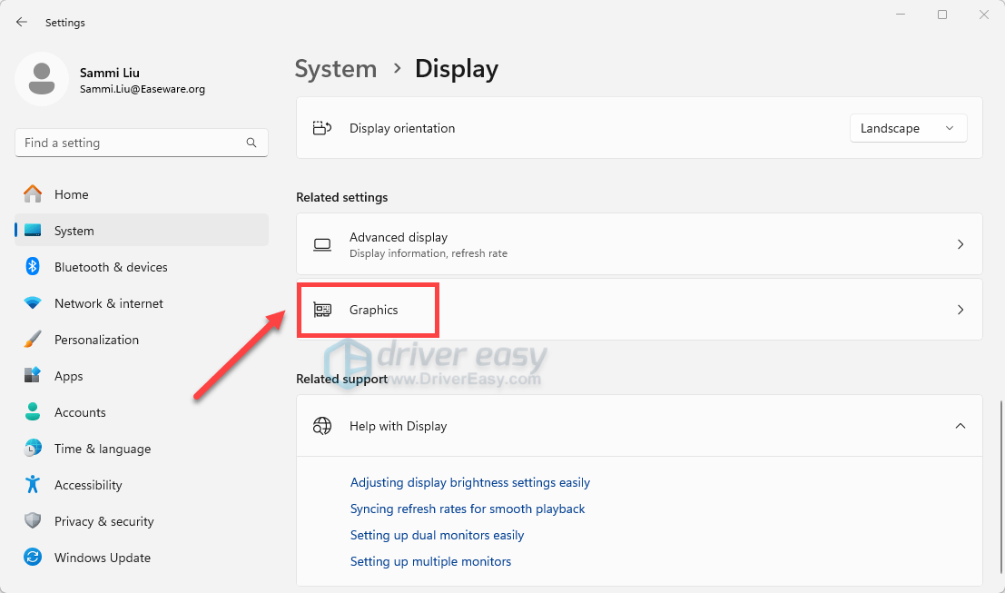Click the Bluetooth & devices icon
The image size is (1005, 593).
[33, 267]
